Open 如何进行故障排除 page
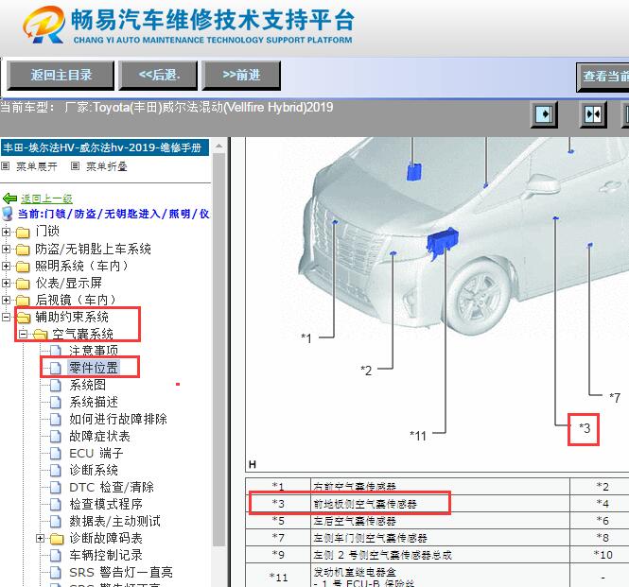This screenshot has height=587, width=629. coord(118,419)
